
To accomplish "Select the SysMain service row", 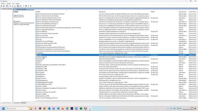I will [x=115, y=55].
